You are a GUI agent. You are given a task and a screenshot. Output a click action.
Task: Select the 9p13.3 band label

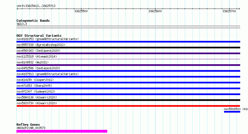coord(22,24)
